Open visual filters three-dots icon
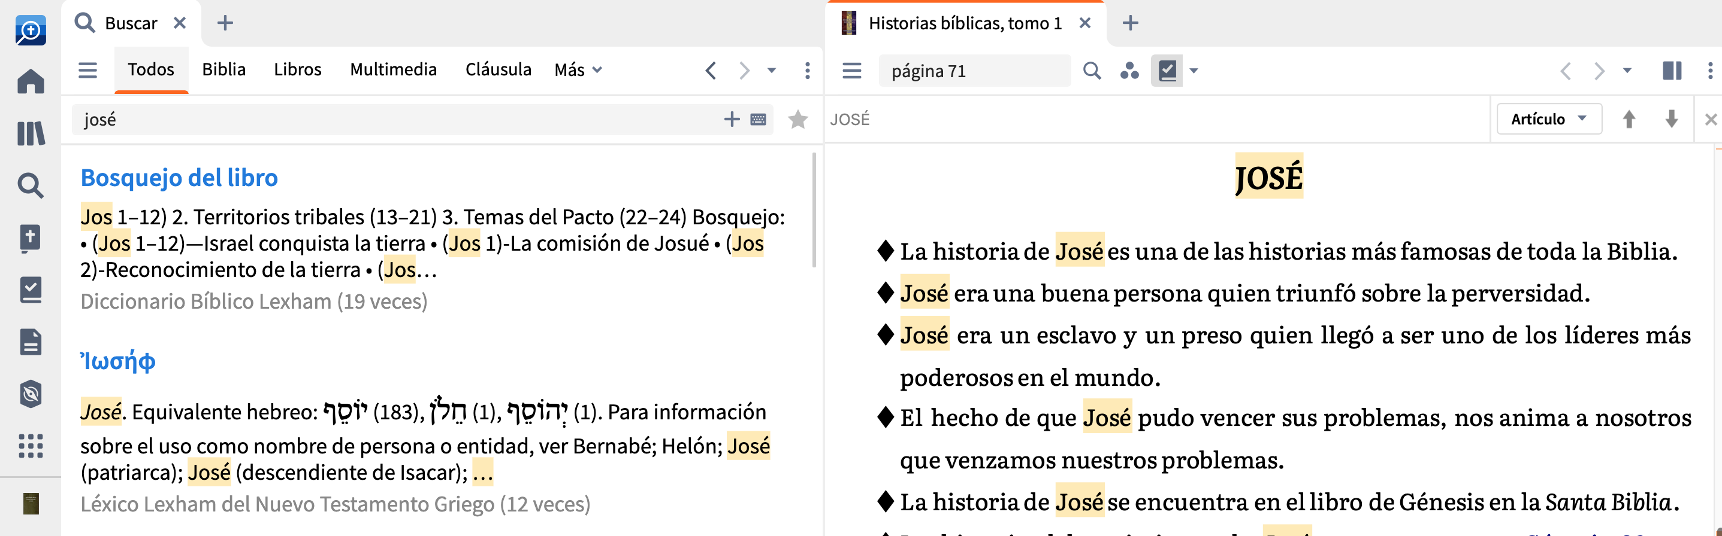Screen dimensions: 1722x536 [1130, 70]
